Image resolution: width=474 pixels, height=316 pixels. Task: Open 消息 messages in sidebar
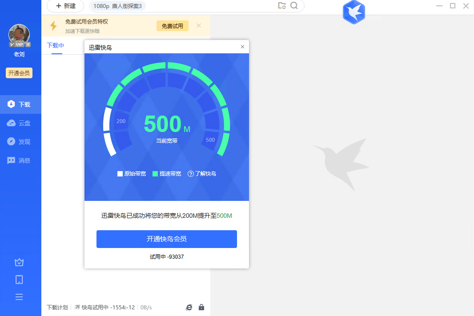[x=20, y=160]
